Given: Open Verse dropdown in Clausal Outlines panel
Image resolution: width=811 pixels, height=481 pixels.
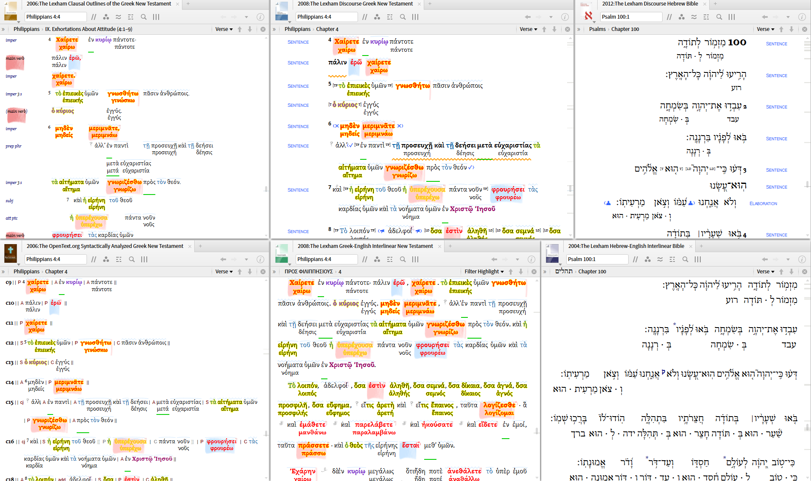Looking at the screenshot, I should [x=224, y=29].
